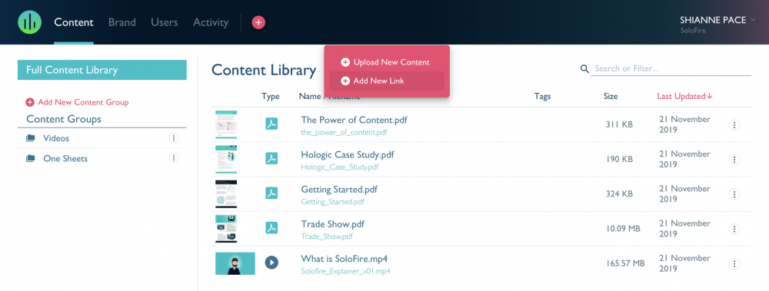The width and height of the screenshot is (769, 291).
Task: Click thumbnail of What is SoloFire.mp4
Action: [235, 263]
